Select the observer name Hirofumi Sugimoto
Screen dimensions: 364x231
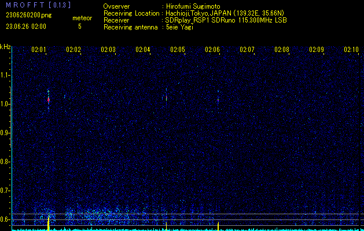click(197, 6)
